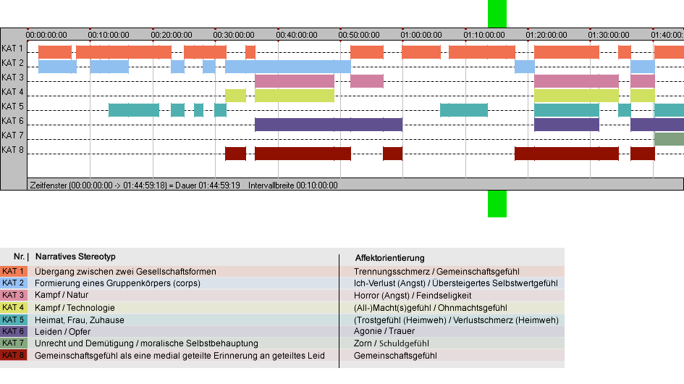Click the green KAT 7 legend swatch
684x384 pixels.
[14, 343]
